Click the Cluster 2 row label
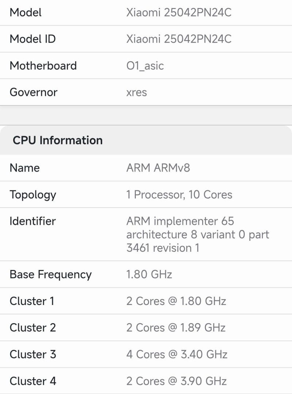This screenshot has width=292, height=394. pos(32,328)
